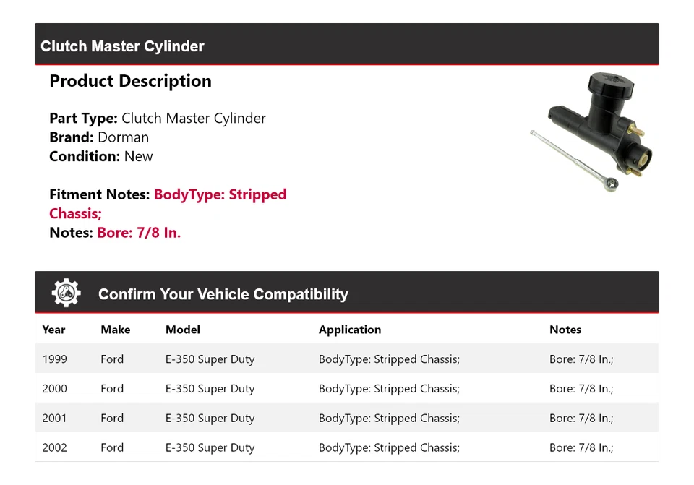Screen dimensions: 694x485
Task: Select the 2002 year table cell
Action: (x=54, y=448)
